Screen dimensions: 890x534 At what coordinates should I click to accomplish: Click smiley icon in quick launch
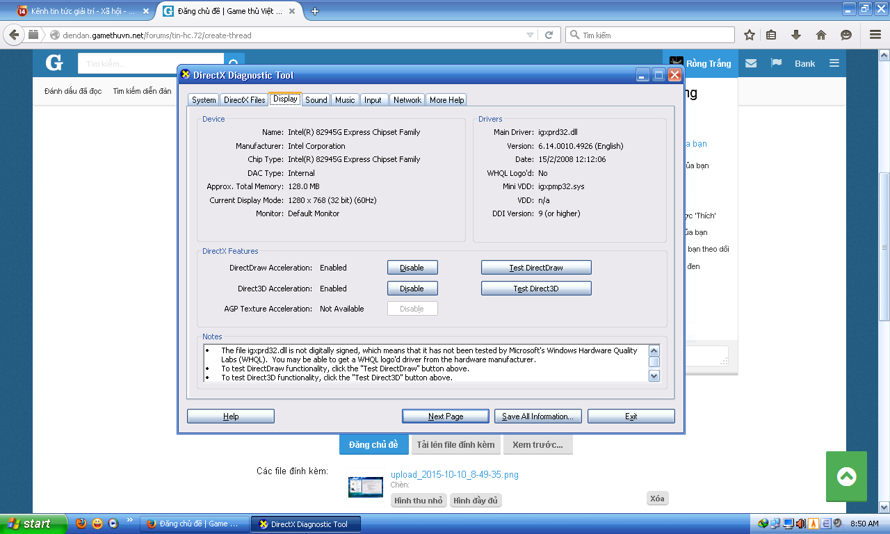pos(97,524)
